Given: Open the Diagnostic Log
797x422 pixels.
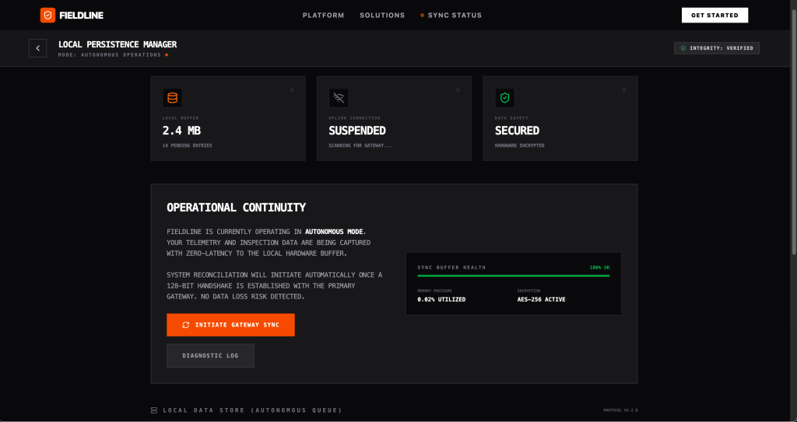Looking at the screenshot, I should 210,356.
